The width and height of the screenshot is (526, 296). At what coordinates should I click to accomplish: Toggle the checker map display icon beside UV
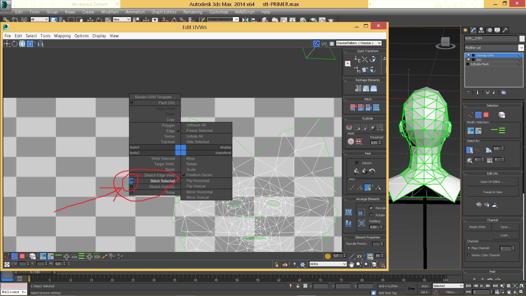click(x=316, y=43)
